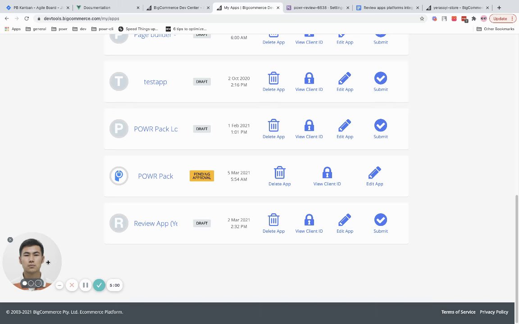519x324 pixels.
Task: Open the browser extensions puzzle icon
Action: [474, 18]
